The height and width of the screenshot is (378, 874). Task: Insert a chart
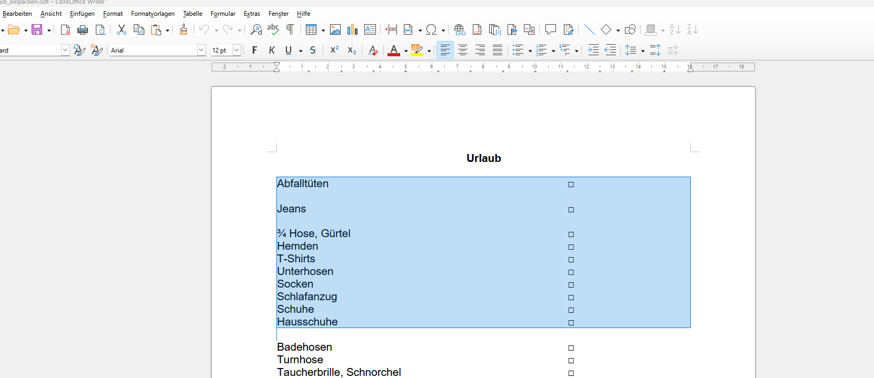coord(353,30)
